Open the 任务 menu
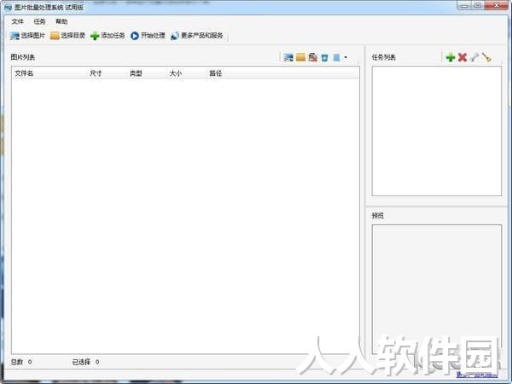The width and height of the screenshot is (512, 384). click(39, 21)
